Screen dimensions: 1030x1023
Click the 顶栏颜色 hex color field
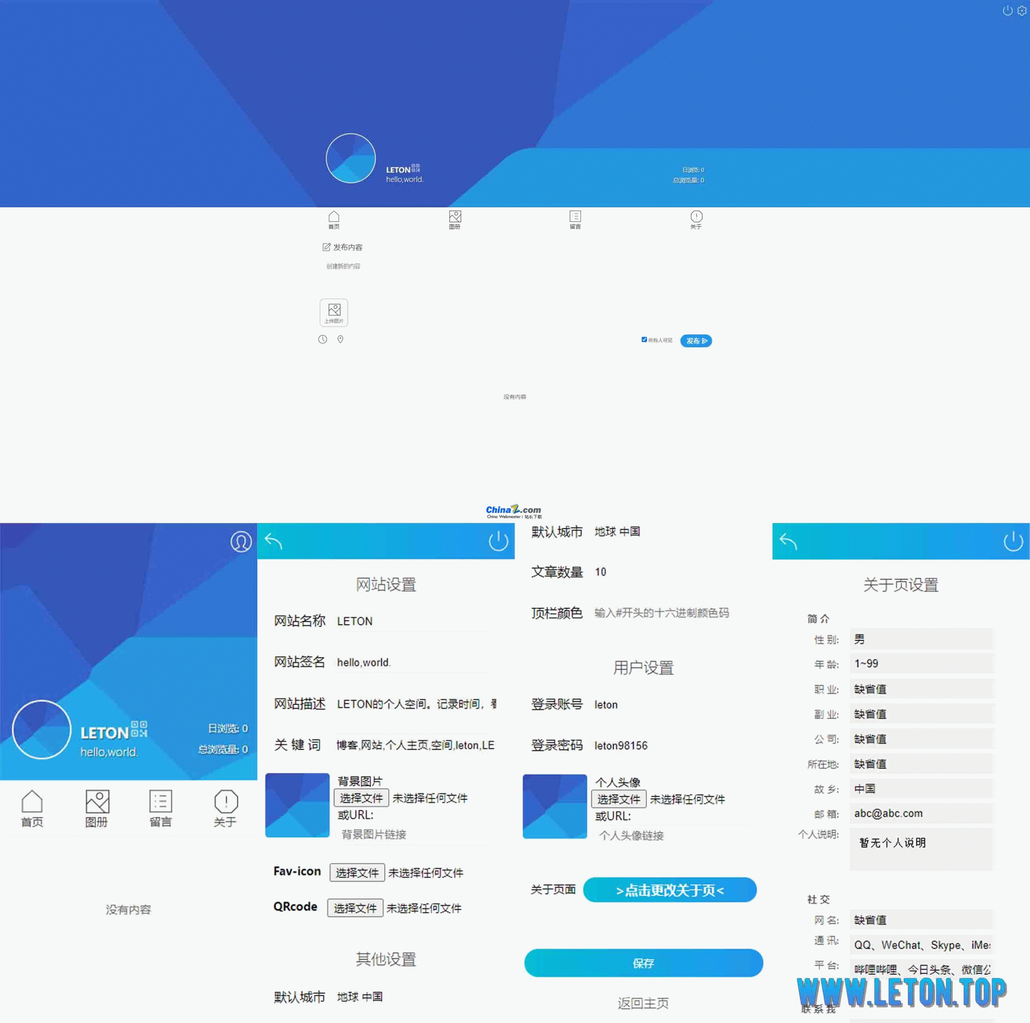pyautogui.click(x=673, y=613)
